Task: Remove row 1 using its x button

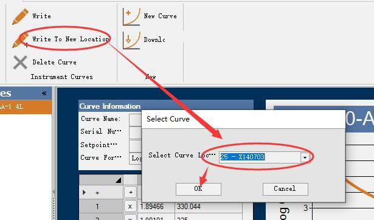Action: click(x=130, y=207)
